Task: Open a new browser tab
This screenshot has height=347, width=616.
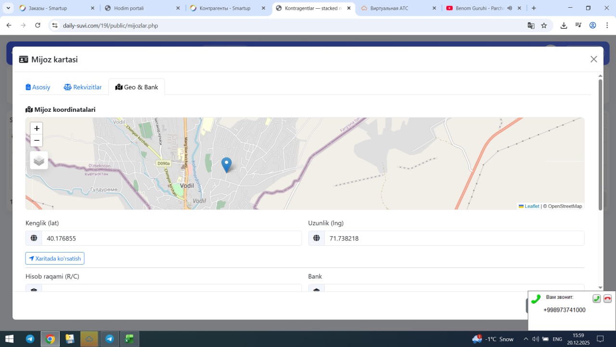Action: 534,8
